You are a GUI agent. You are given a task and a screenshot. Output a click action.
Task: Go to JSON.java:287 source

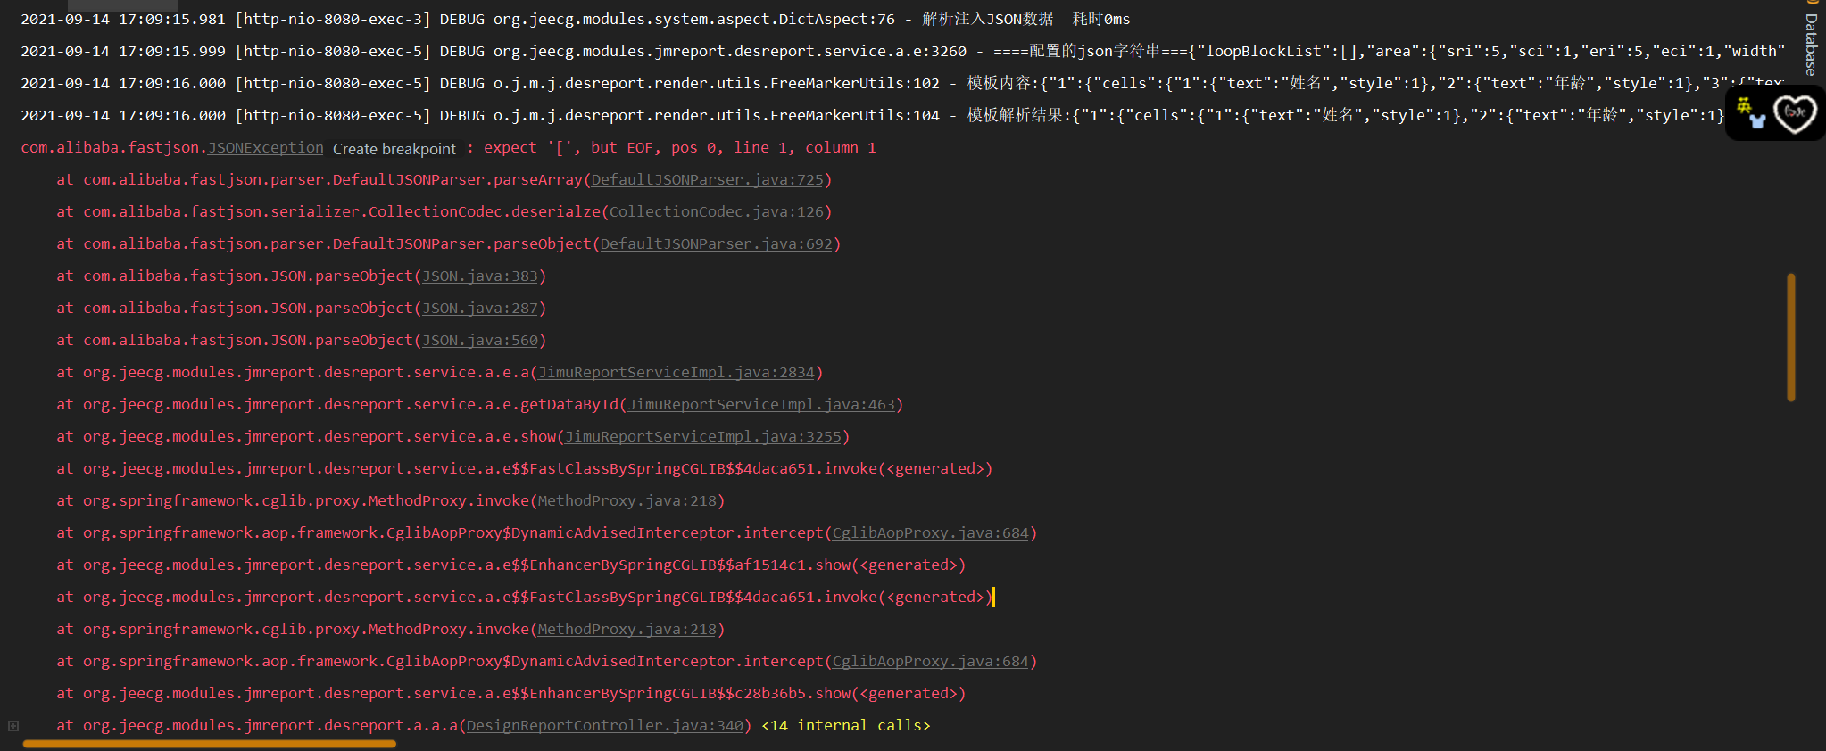(x=480, y=309)
